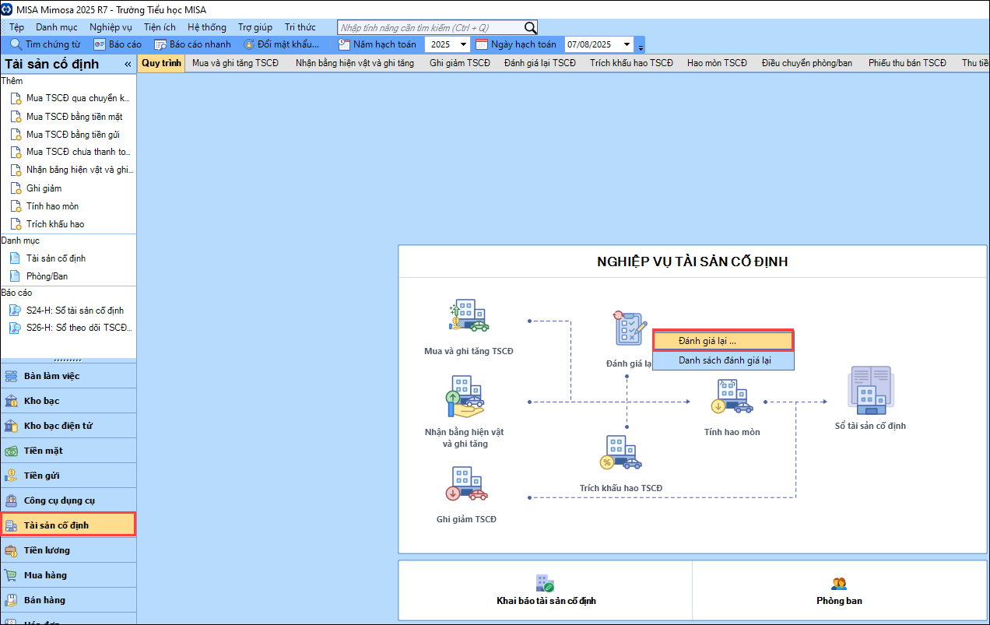Switch to the Trích khấu hao TSCĐ tab
The height and width of the screenshot is (625, 990).
click(631, 63)
